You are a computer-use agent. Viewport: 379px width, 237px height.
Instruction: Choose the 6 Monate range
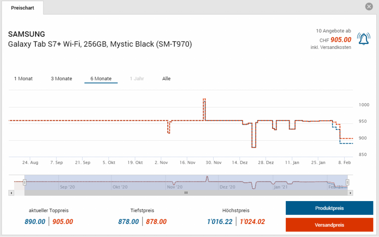pyautogui.click(x=101, y=79)
